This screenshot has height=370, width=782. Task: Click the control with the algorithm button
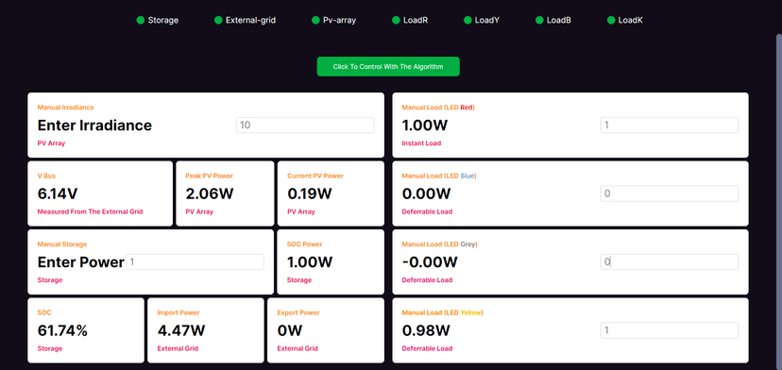tap(388, 66)
